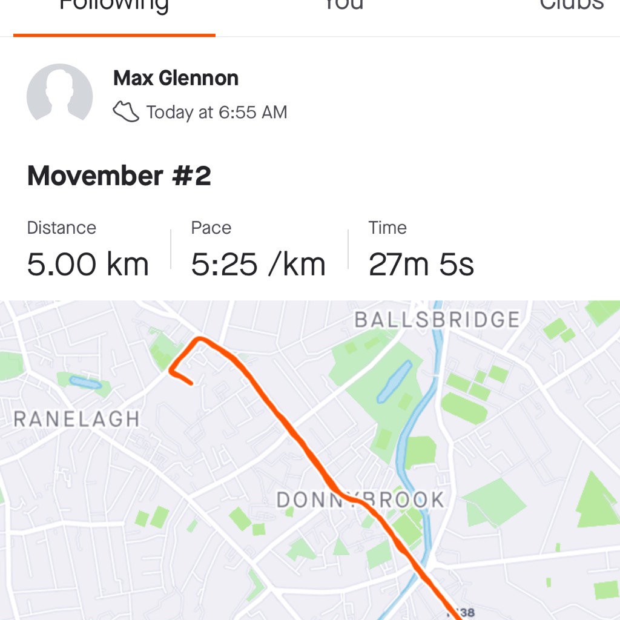
Task: Tap the road marker numbered 38
Action: 462,613
